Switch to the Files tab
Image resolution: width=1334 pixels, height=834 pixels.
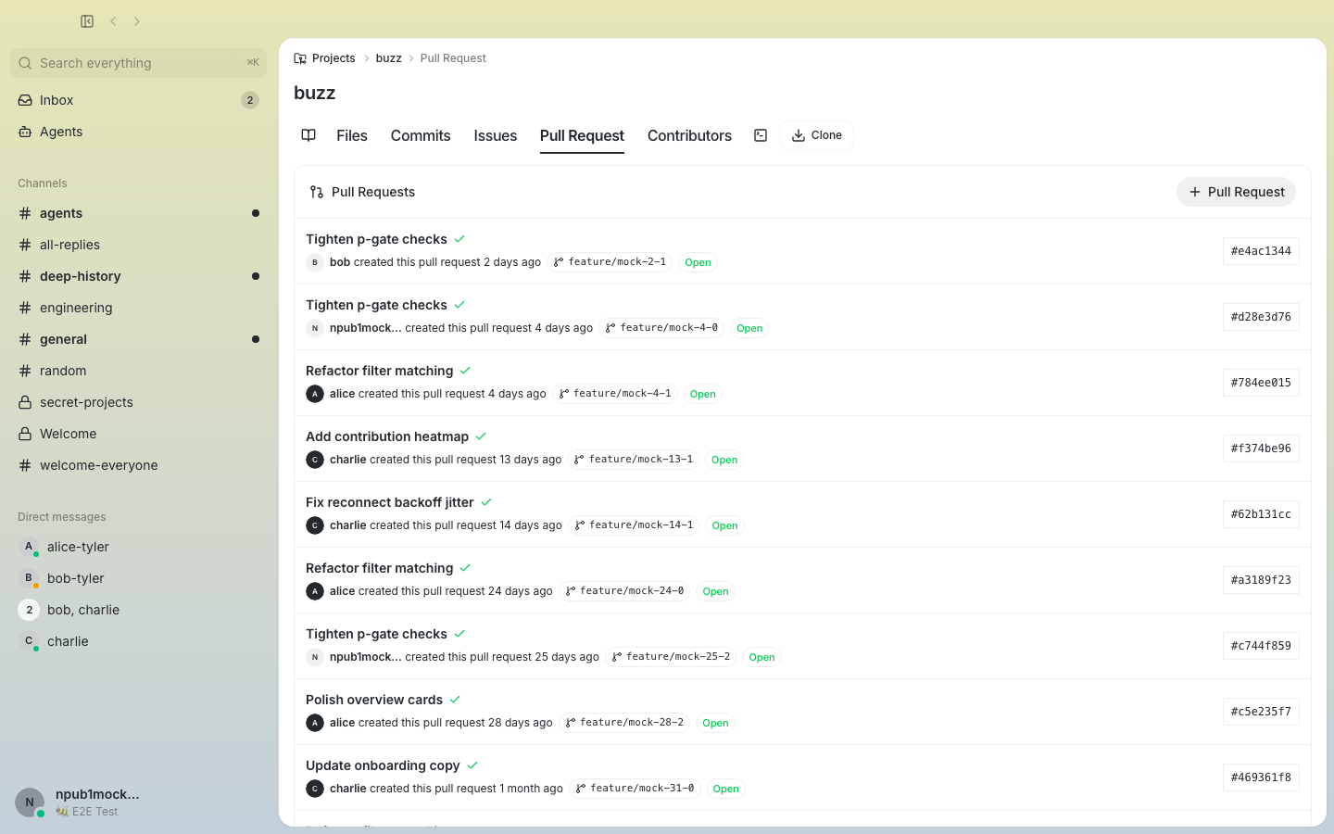click(x=352, y=135)
